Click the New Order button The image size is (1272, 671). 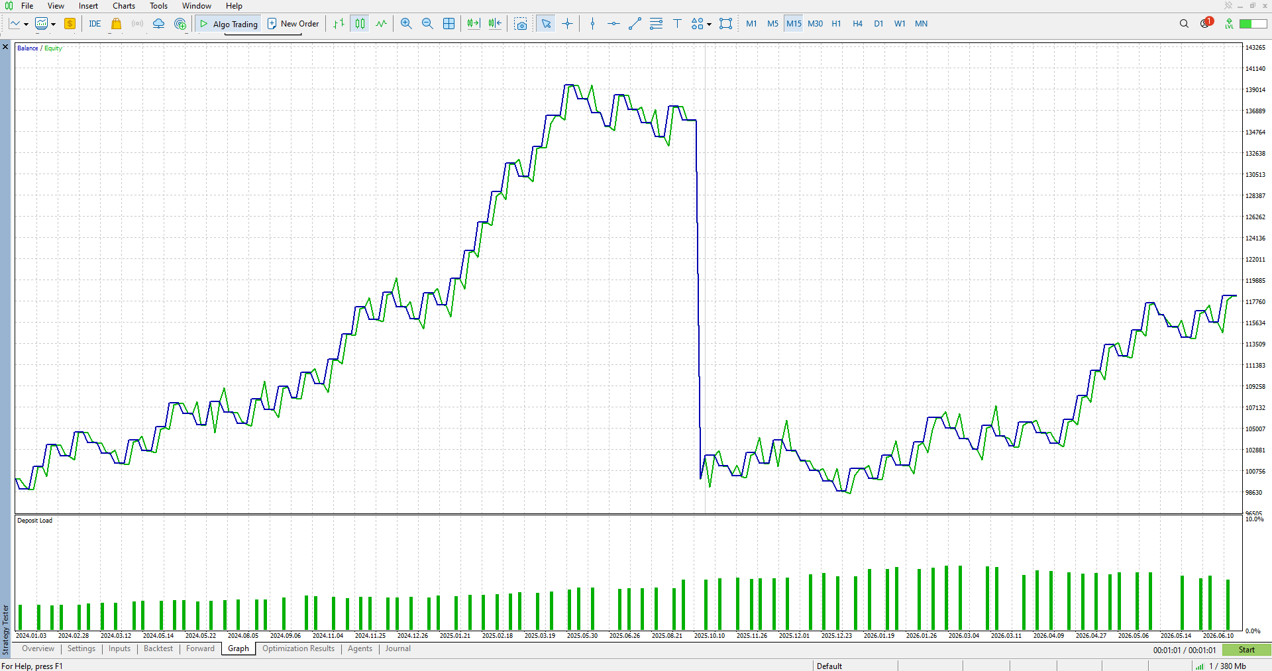coord(293,24)
